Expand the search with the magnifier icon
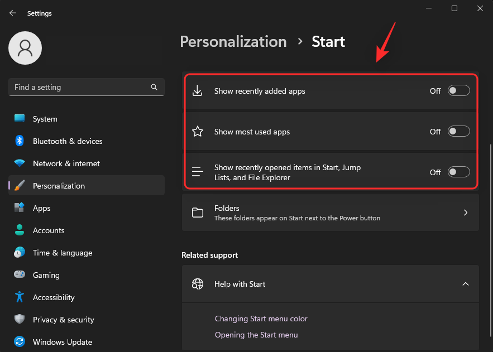This screenshot has width=493, height=352. (x=154, y=87)
